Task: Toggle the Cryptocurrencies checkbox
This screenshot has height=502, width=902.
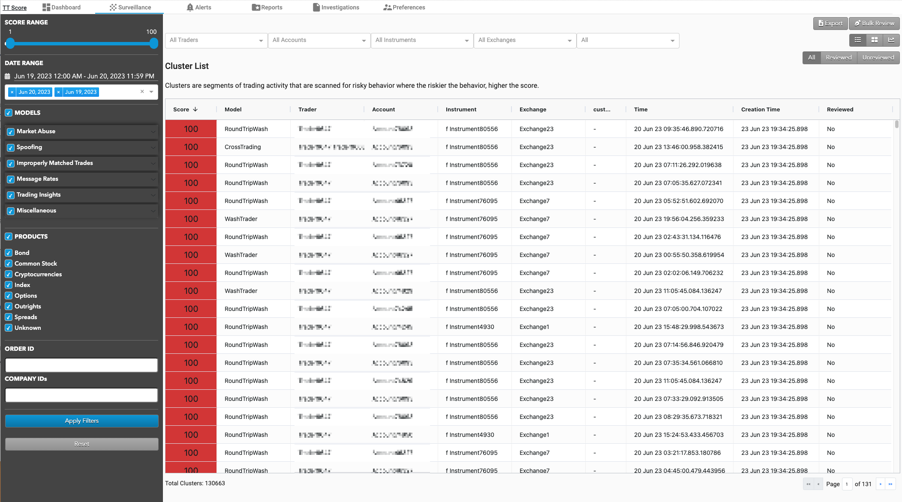Action: 9,274
